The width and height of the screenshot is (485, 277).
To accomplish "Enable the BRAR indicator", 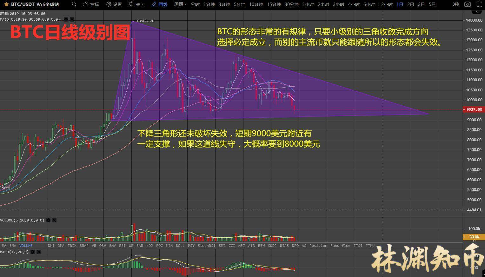I will [x=84, y=246].
